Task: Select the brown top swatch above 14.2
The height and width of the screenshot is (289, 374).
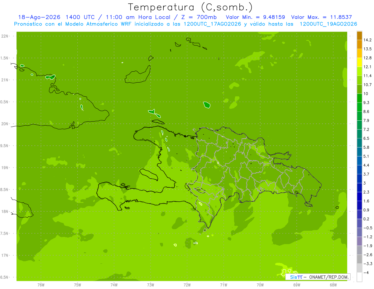Action: pos(359,36)
